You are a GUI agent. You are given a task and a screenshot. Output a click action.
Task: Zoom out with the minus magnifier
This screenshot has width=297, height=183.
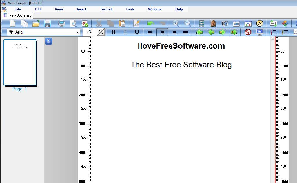(x=187, y=23)
